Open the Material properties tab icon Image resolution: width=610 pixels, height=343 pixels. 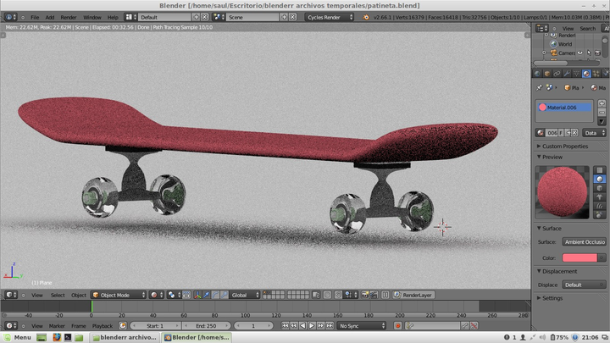pyautogui.click(x=586, y=74)
